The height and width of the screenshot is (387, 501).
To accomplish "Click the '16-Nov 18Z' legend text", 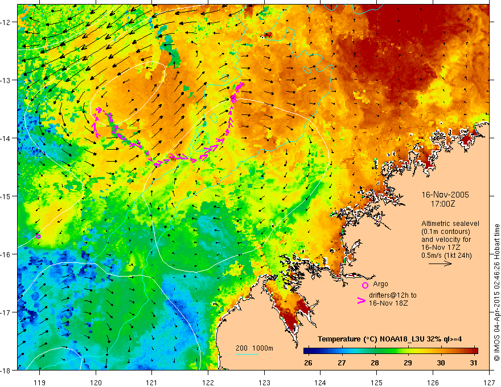I will (388, 303).
